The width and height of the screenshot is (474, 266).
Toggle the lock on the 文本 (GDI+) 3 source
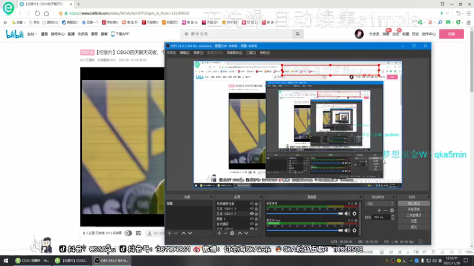[256, 209]
